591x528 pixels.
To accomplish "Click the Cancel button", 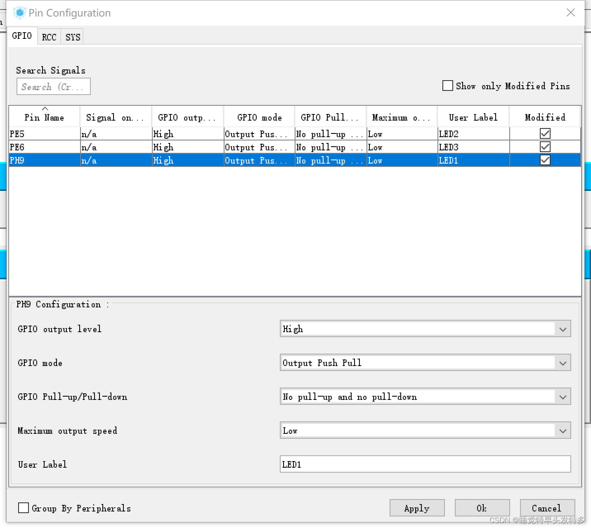I will click(547, 508).
